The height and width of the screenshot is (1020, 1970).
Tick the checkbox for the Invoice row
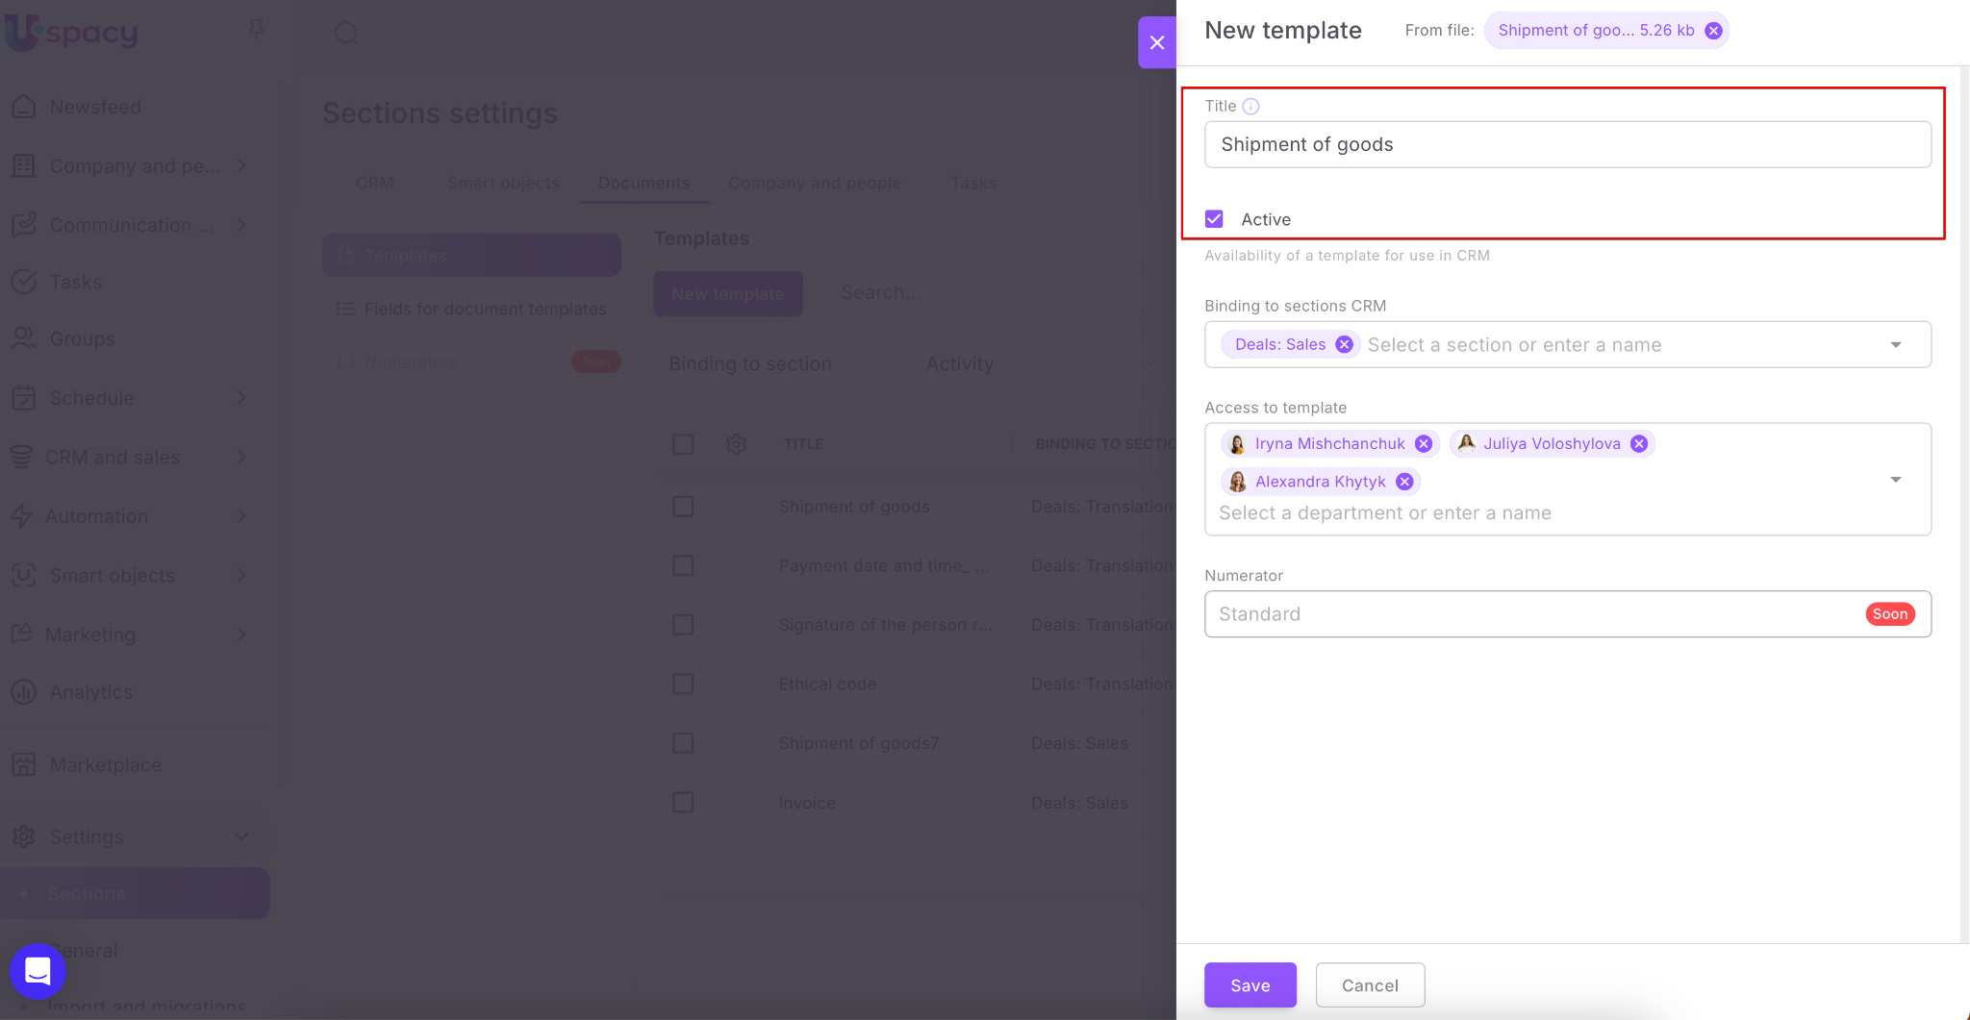[683, 803]
